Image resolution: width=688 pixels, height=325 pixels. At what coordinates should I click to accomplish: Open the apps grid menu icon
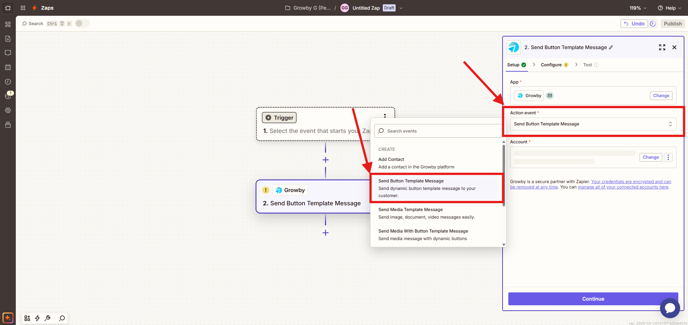coord(23,8)
